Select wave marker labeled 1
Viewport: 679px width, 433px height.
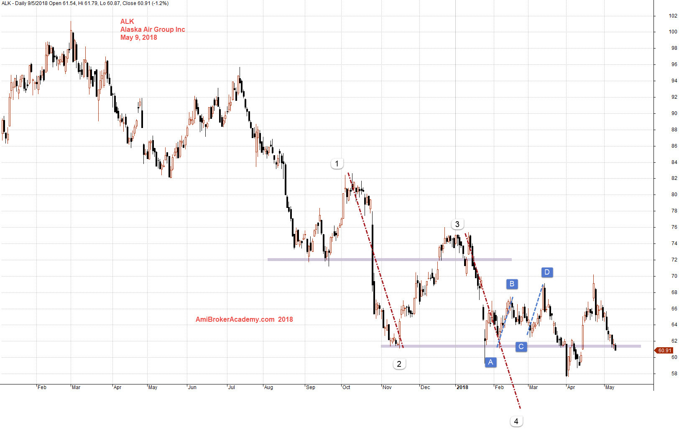(337, 164)
